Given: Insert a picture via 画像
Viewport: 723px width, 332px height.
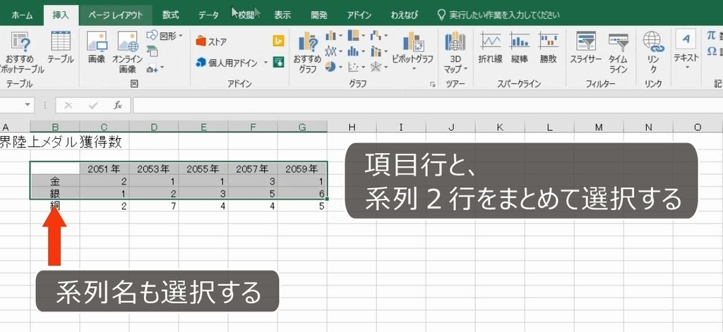Looking at the screenshot, I should pos(96,49).
